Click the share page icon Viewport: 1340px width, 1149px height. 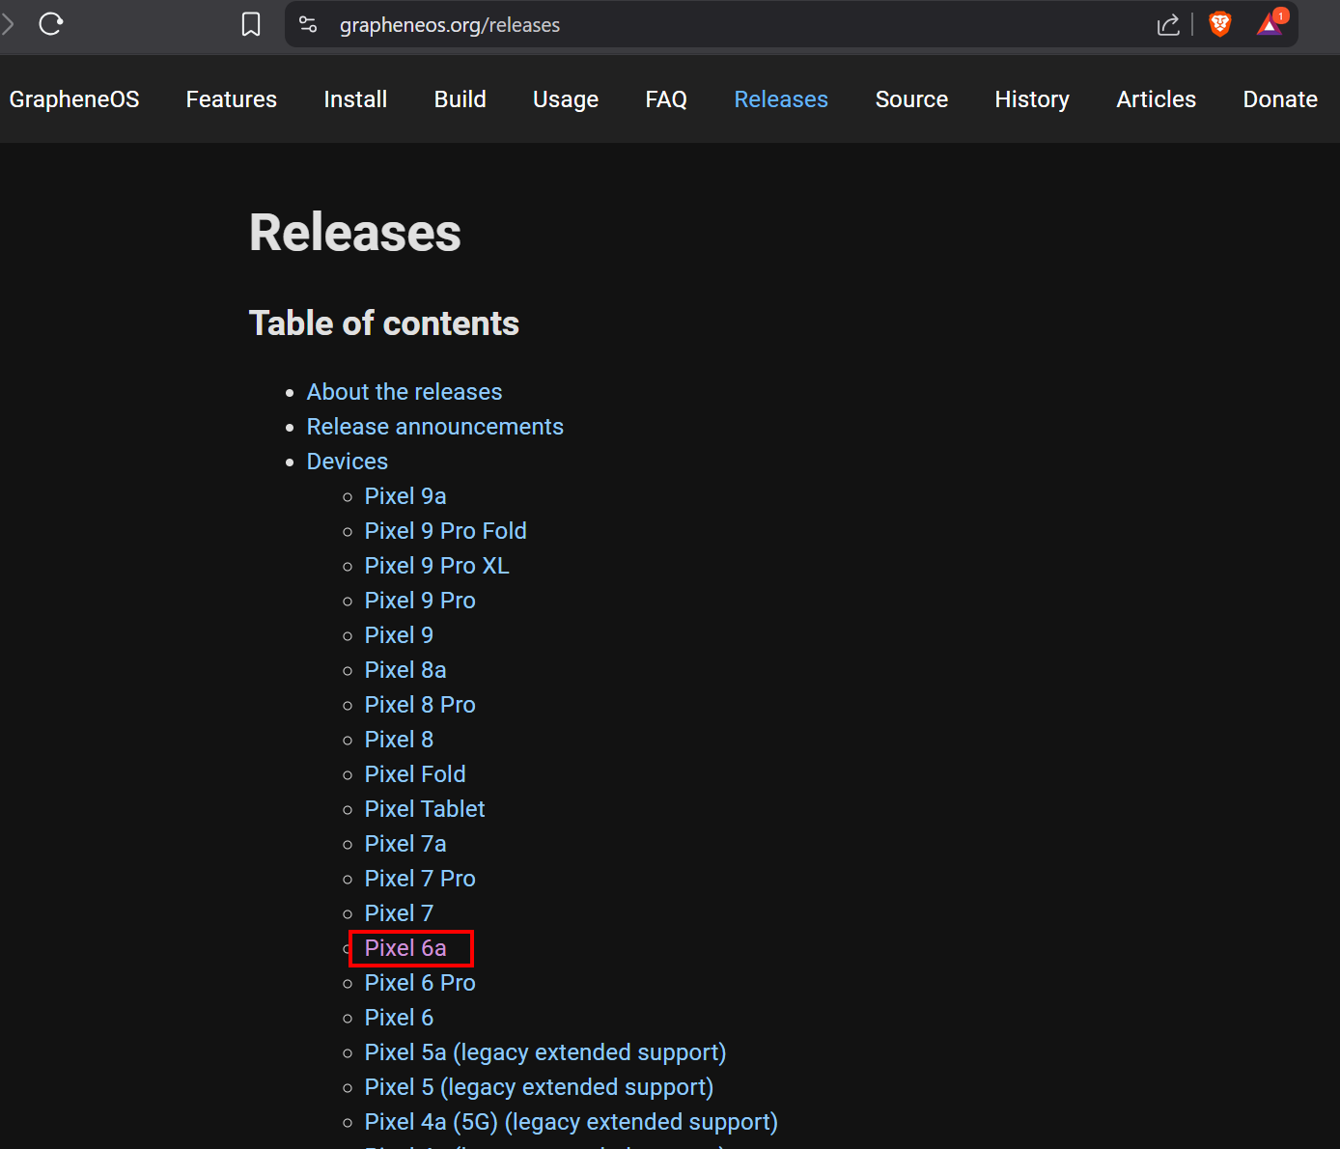1168,24
